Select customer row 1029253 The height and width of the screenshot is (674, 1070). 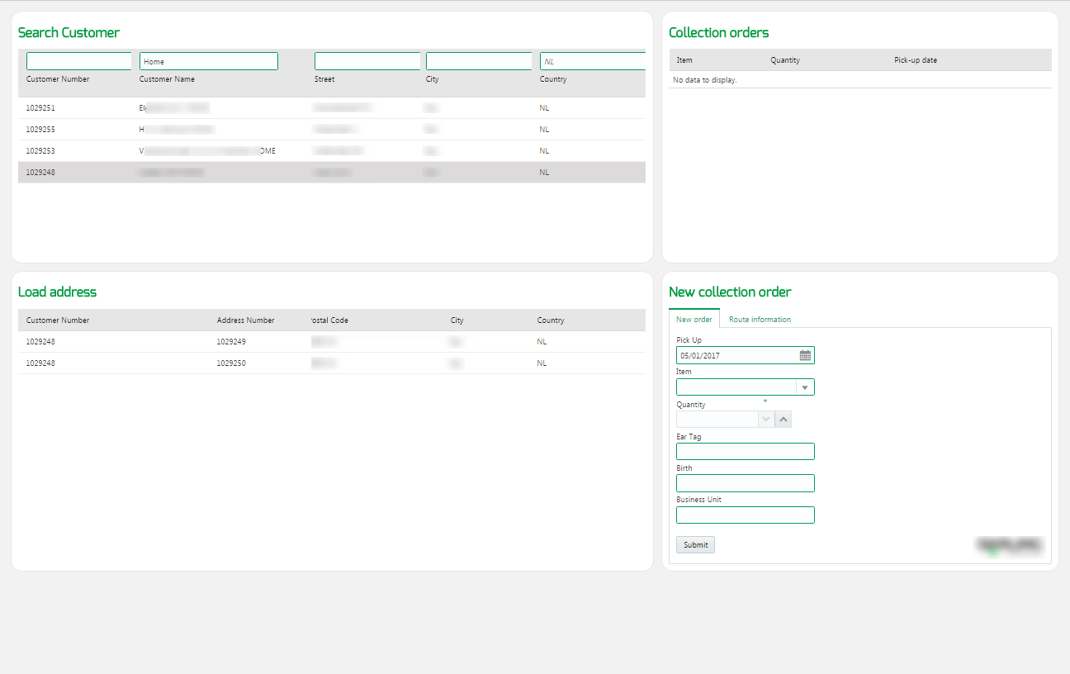tap(332, 151)
